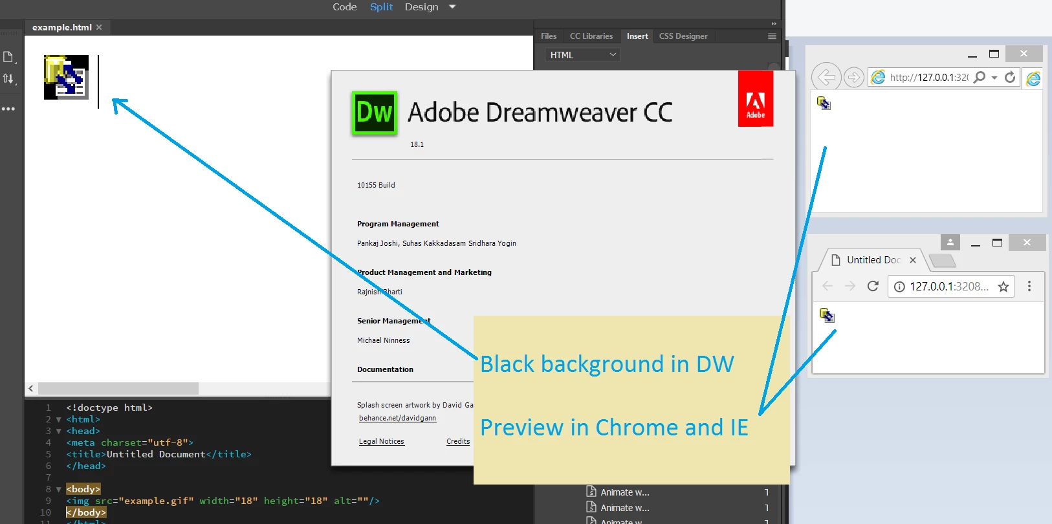Click the site info icon in Chrome address bar
Image resolution: width=1052 pixels, height=524 pixels.
click(x=899, y=287)
